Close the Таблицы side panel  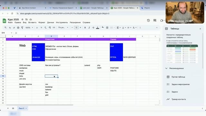click(200, 29)
